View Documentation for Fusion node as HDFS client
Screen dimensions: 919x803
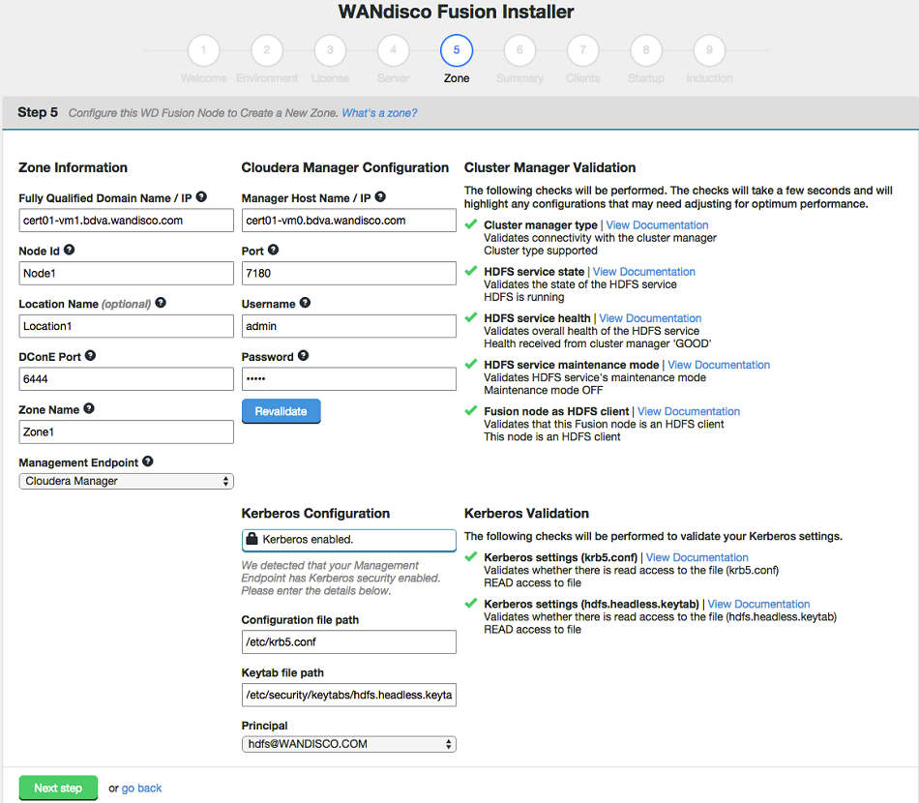point(689,411)
